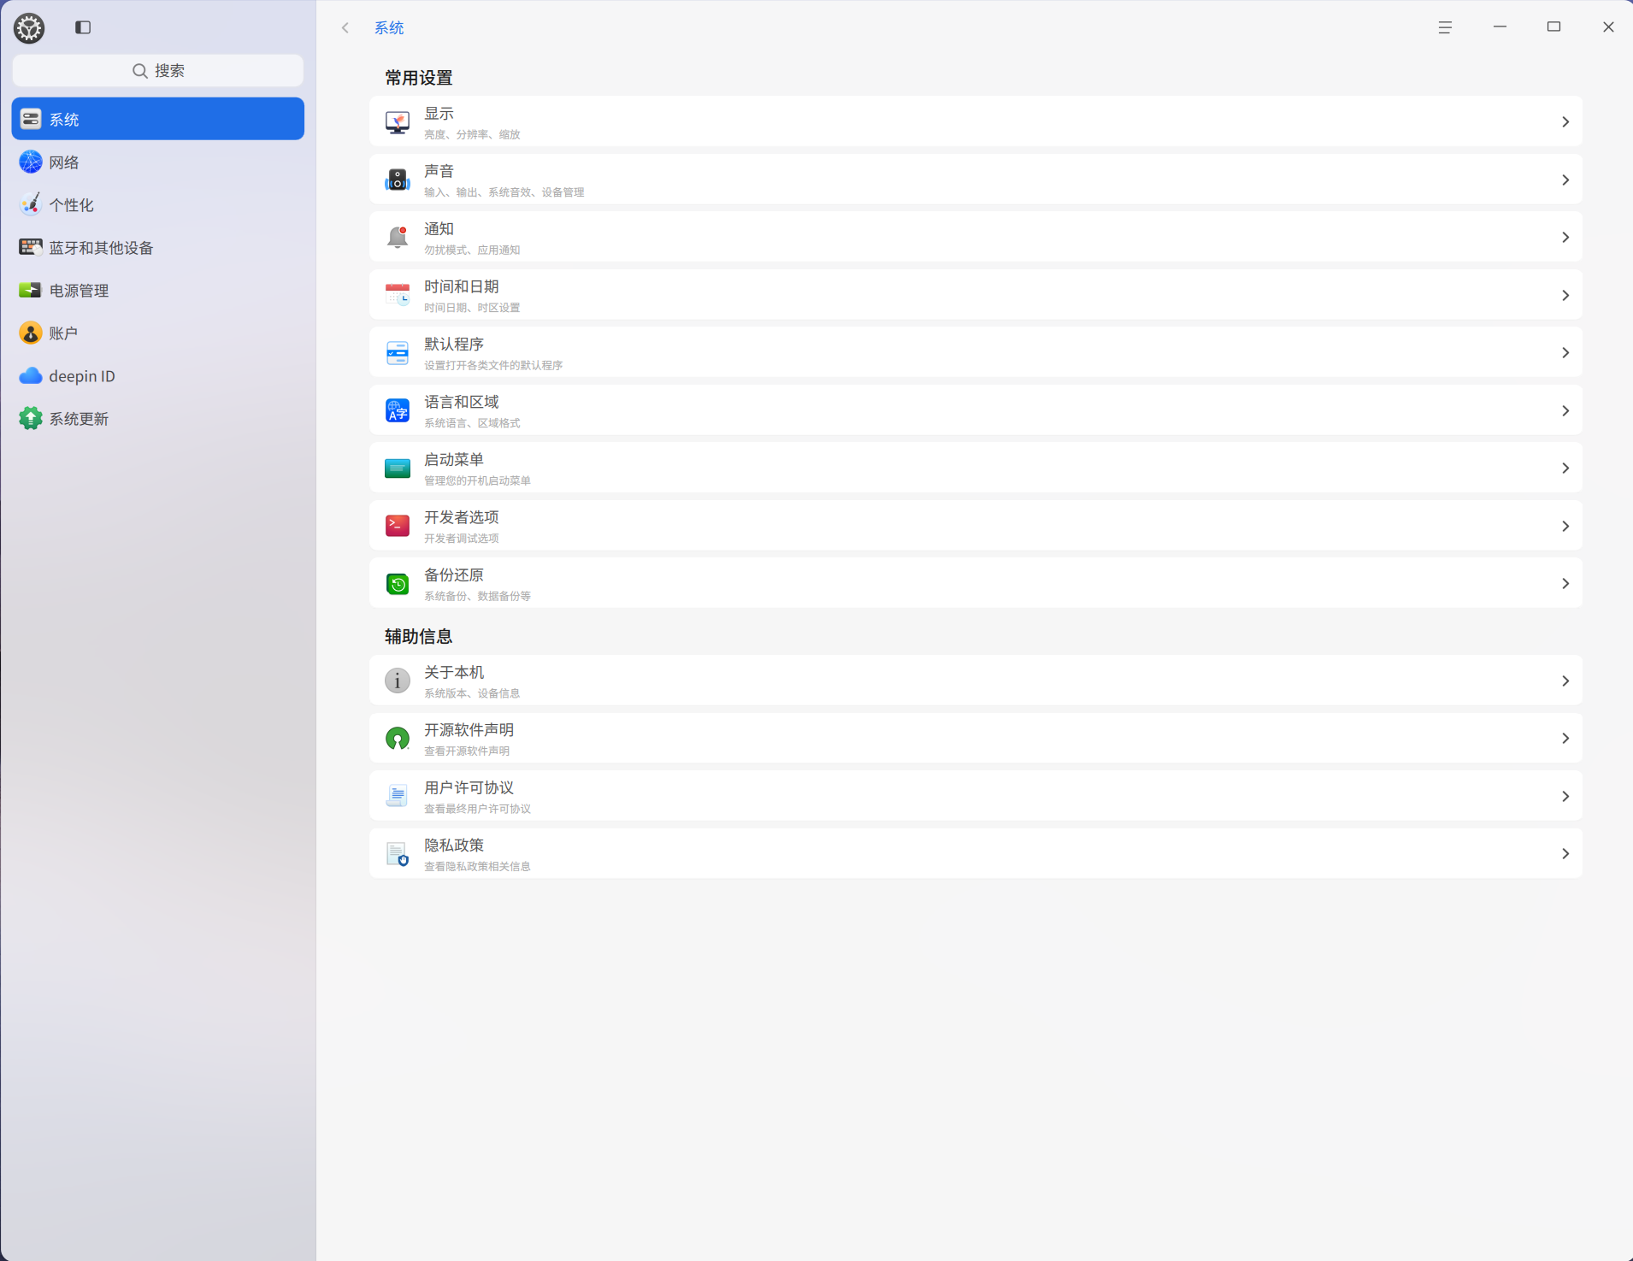The height and width of the screenshot is (1261, 1633).
Task: Click the 隐私政策 shield document icon
Action: (397, 854)
